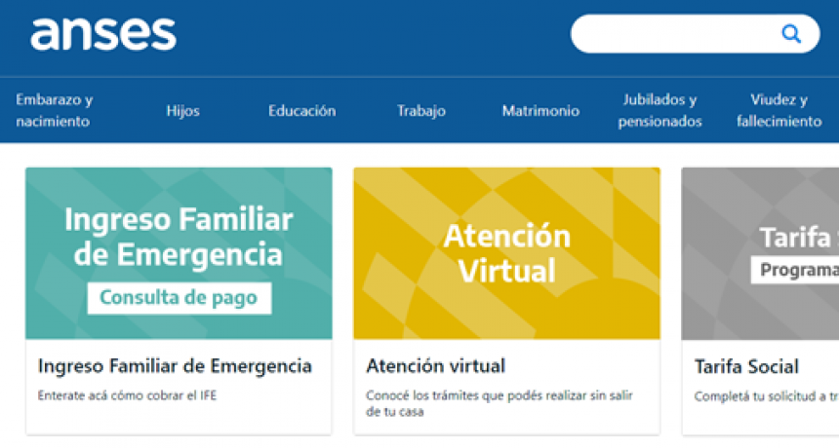Viewport: 839px width, 448px height.
Task: Open the Trabajo menu
Action: coord(421,110)
